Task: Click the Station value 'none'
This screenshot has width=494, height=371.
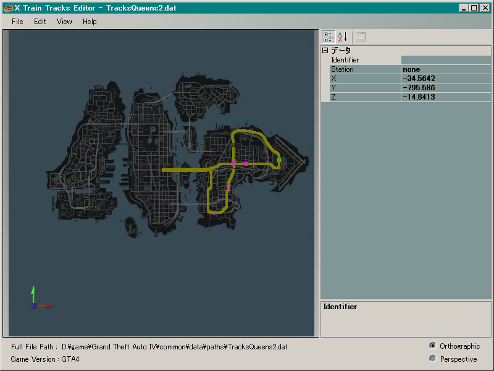Action: click(x=446, y=69)
